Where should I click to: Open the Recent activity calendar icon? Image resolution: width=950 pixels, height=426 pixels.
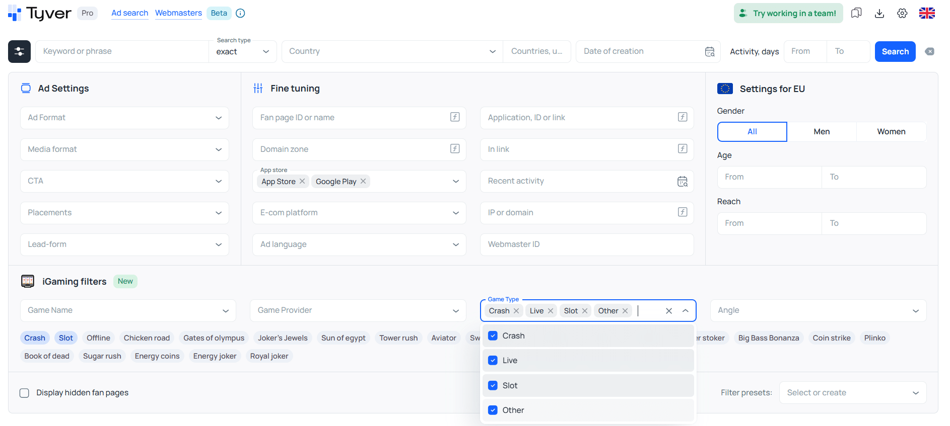pos(683,181)
